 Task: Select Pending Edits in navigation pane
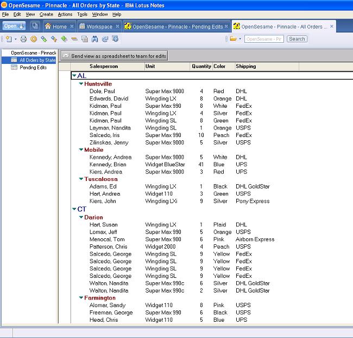[x=33, y=68]
